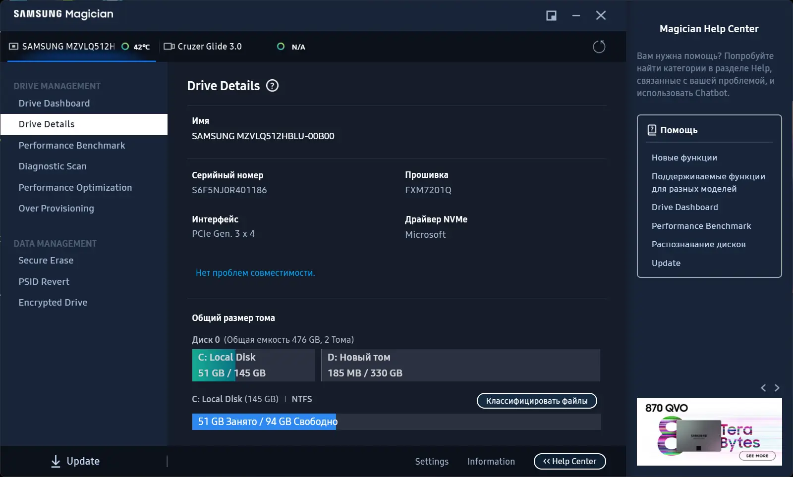The height and width of the screenshot is (477, 793).
Task: Click the refresh drives icon
Action: point(599,47)
